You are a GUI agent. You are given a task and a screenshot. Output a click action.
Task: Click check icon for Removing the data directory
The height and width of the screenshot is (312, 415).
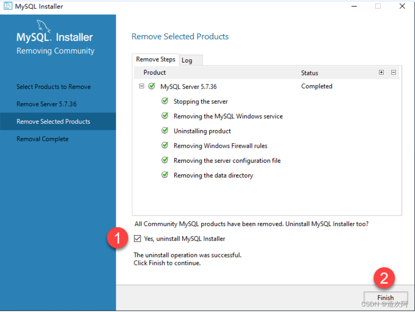[x=165, y=175]
